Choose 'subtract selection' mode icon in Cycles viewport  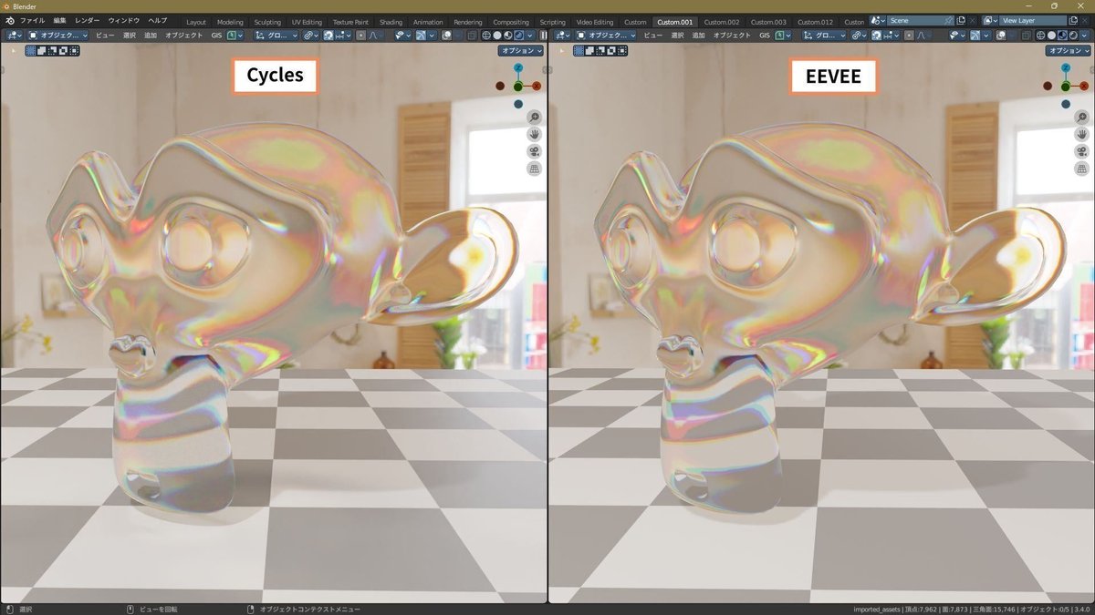51,50
